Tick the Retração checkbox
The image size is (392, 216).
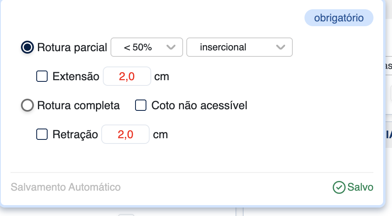pos(42,134)
